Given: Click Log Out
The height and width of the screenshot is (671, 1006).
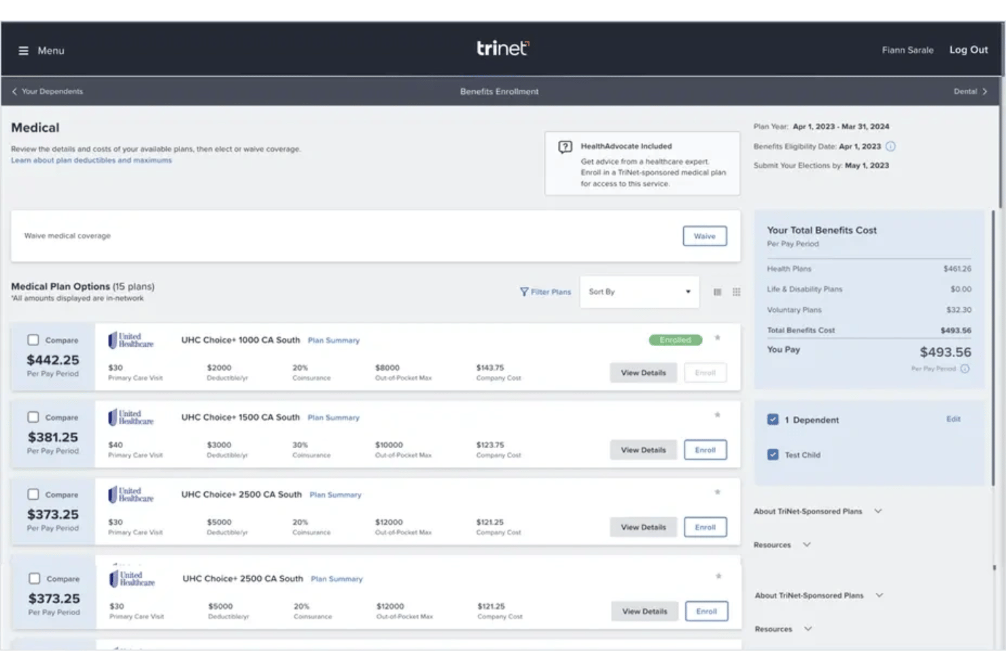Looking at the screenshot, I should [969, 50].
